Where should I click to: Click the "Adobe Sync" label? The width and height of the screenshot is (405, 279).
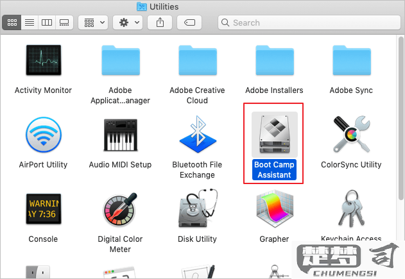pyautogui.click(x=351, y=90)
